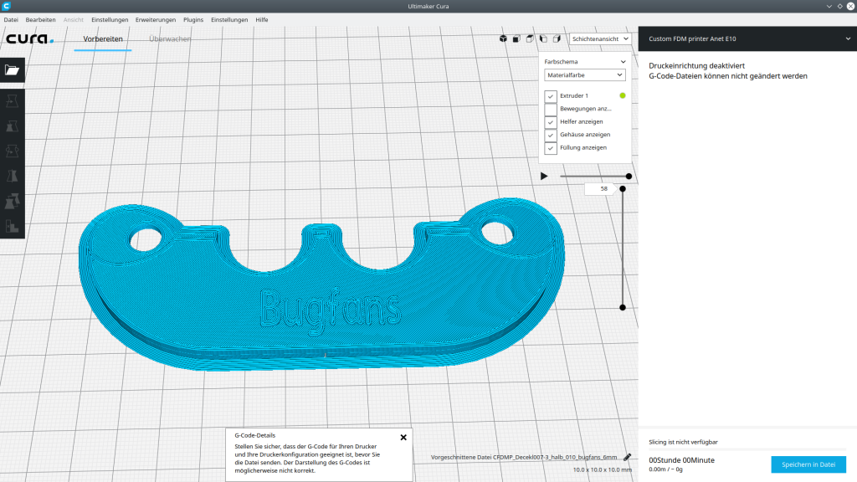857x482 pixels.
Task: Click the Speichern in Datei button
Action: [x=808, y=464]
